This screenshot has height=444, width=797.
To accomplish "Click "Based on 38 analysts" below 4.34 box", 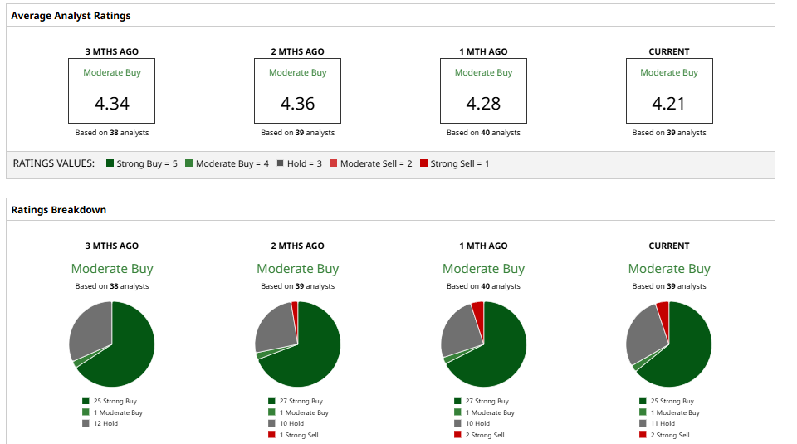I will (112, 133).
